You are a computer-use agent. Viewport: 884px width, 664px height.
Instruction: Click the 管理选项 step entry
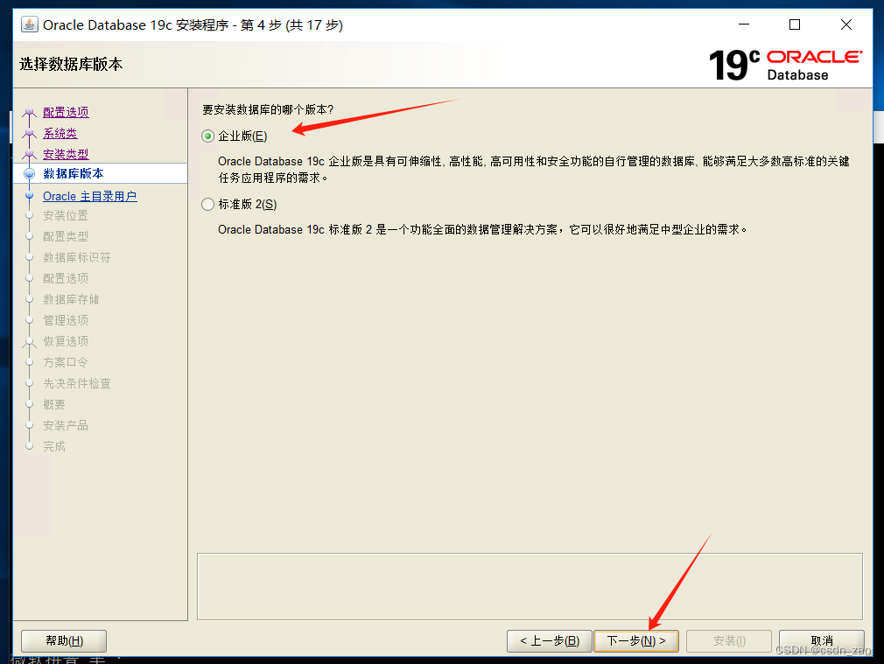pos(66,320)
